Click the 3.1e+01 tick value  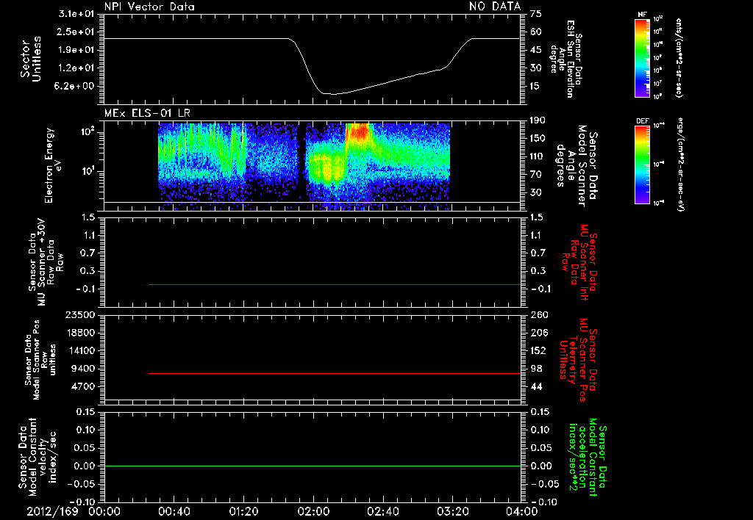point(76,14)
